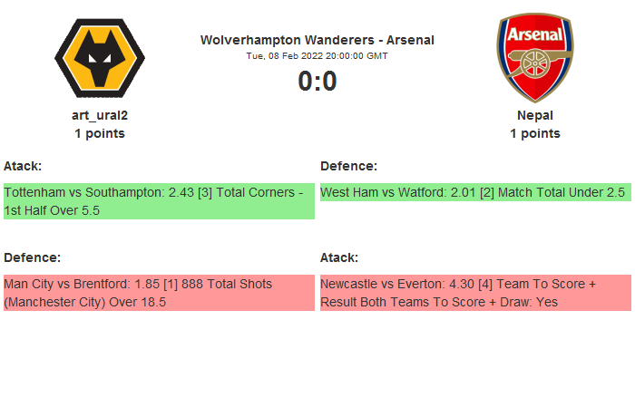Open the green Tottenham vs Southampton corners bet

tap(159, 201)
